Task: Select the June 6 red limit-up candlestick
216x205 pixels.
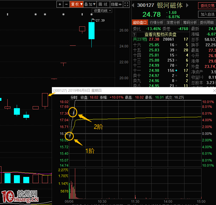Action: click(x=45, y=100)
